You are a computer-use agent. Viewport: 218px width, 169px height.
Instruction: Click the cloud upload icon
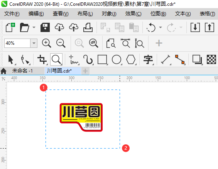[x=74, y=27]
